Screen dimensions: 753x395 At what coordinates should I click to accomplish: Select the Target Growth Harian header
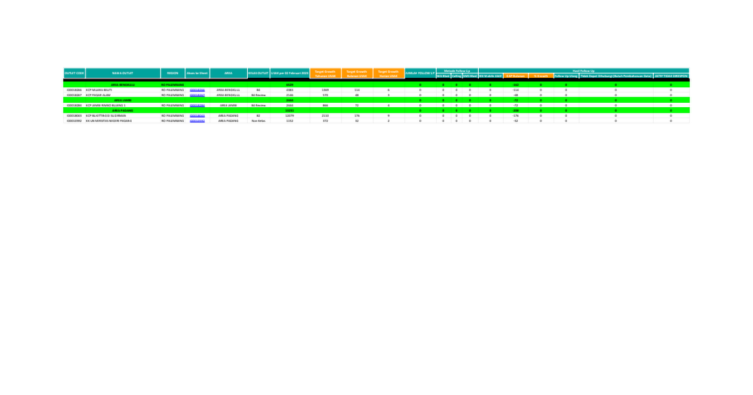pyautogui.click(x=388, y=73)
